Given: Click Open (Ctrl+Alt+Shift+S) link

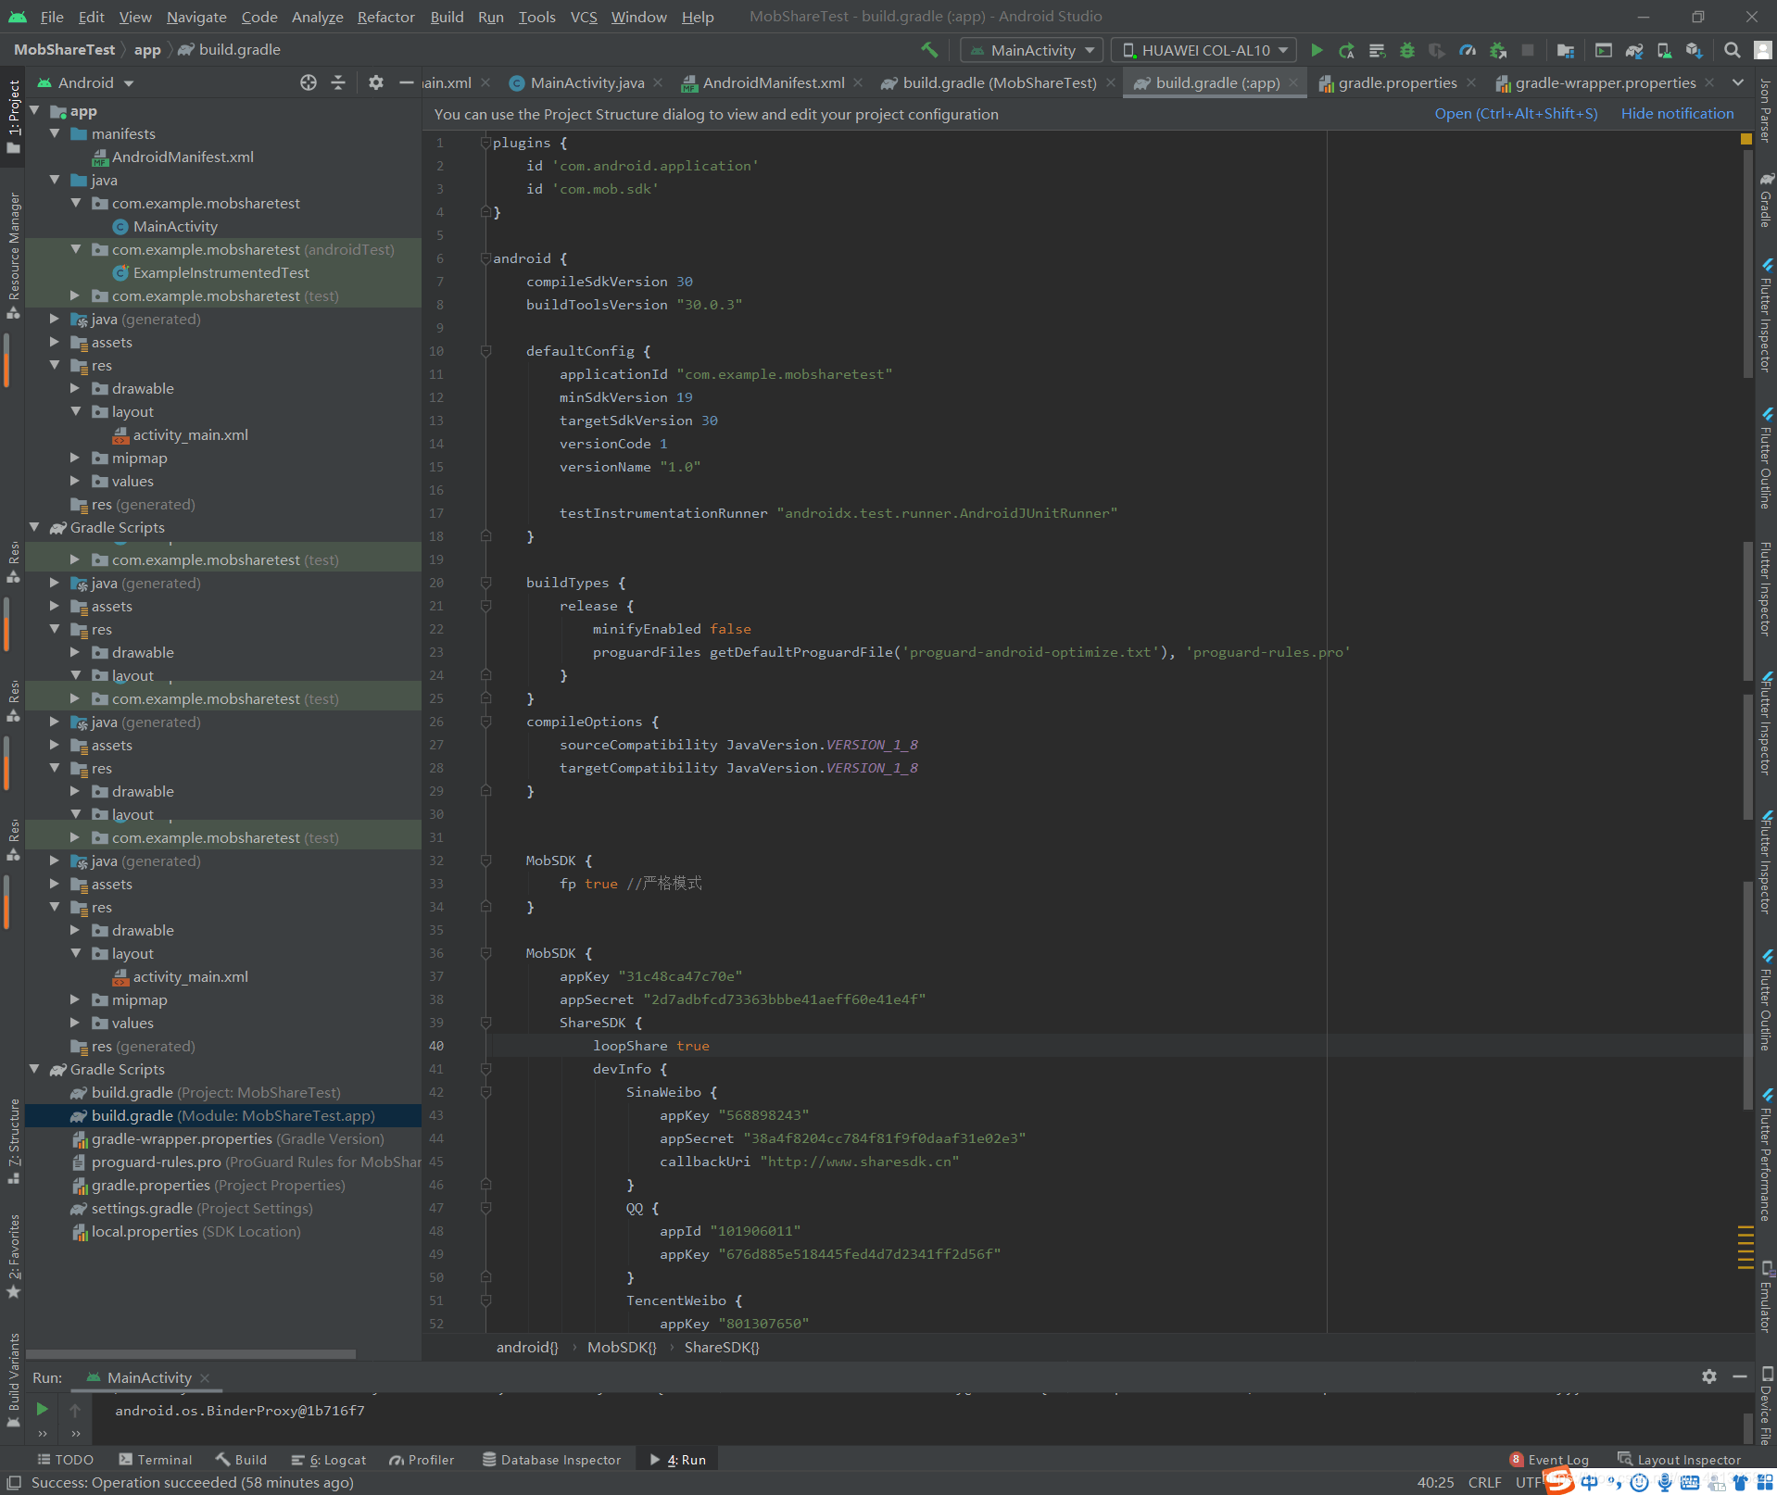Looking at the screenshot, I should (1516, 113).
